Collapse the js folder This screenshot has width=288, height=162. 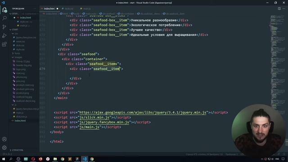(x=13, y=105)
